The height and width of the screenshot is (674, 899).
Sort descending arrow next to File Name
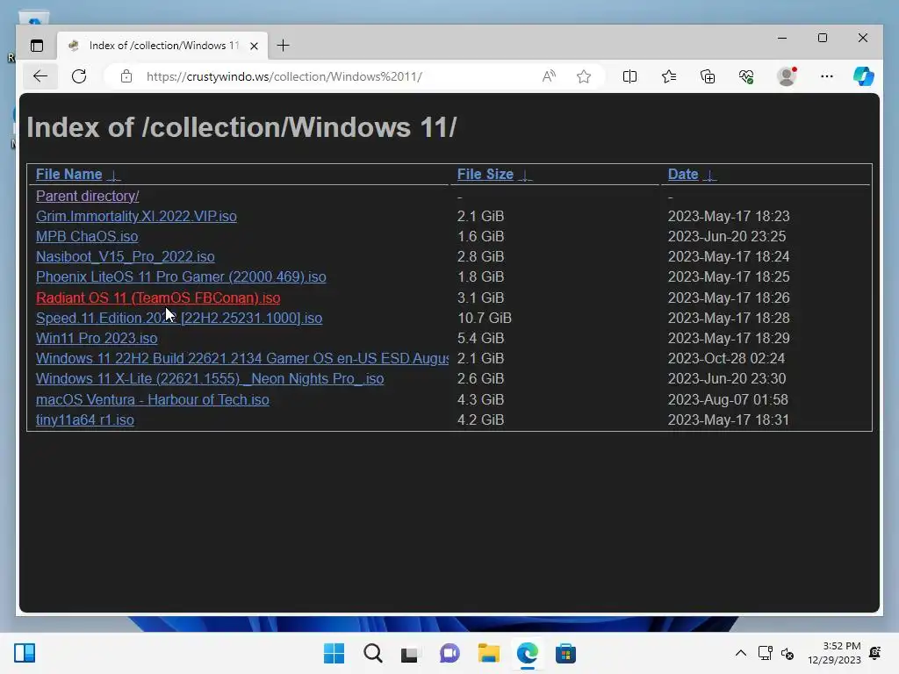(x=113, y=176)
